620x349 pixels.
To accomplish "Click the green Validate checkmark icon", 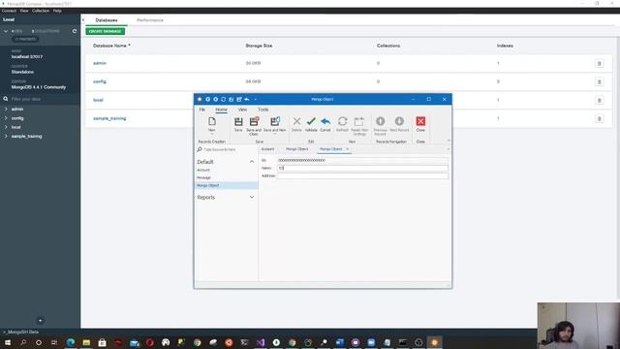I will point(311,121).
